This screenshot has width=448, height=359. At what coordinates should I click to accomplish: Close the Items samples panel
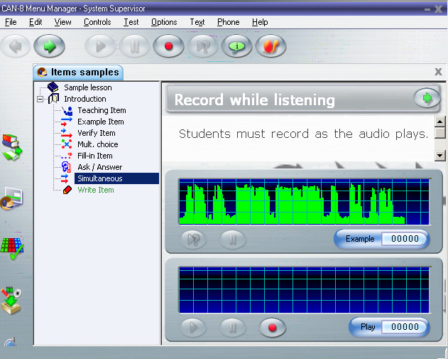(x=438, y=72)
